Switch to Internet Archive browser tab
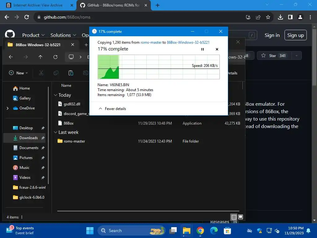Image resolution: width=317 pixels, height=238 pixels. click(x=38, y=5)
